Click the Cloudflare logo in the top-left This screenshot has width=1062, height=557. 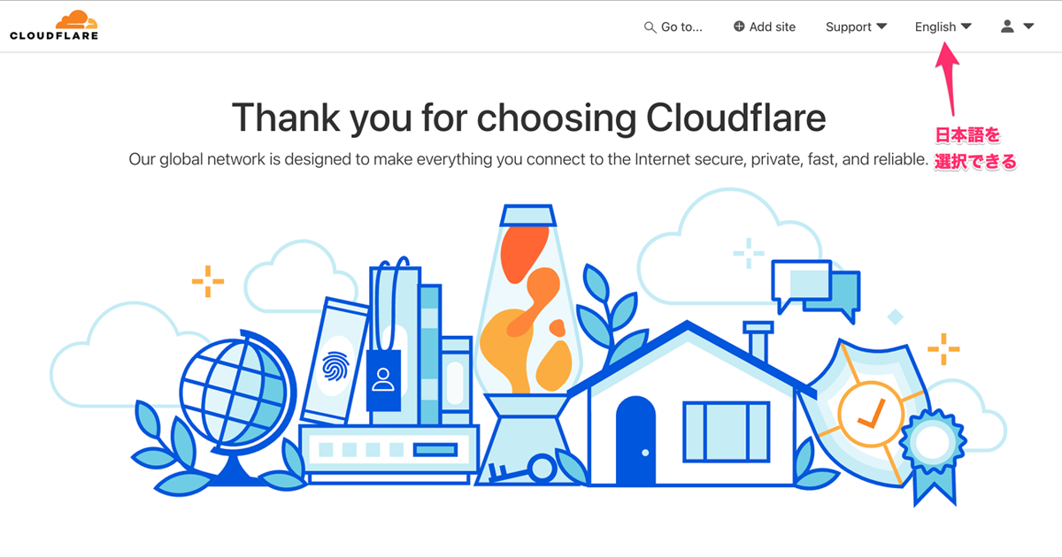tap(53, 25)
